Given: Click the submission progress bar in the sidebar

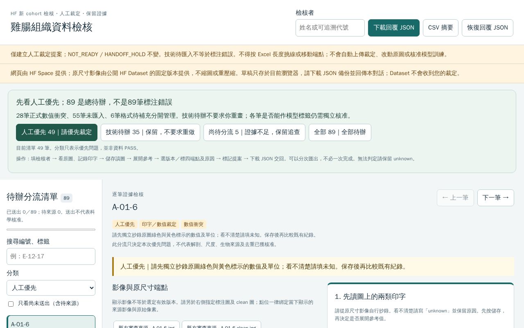Looking at the screenshot, I should [x=51, y=230].
